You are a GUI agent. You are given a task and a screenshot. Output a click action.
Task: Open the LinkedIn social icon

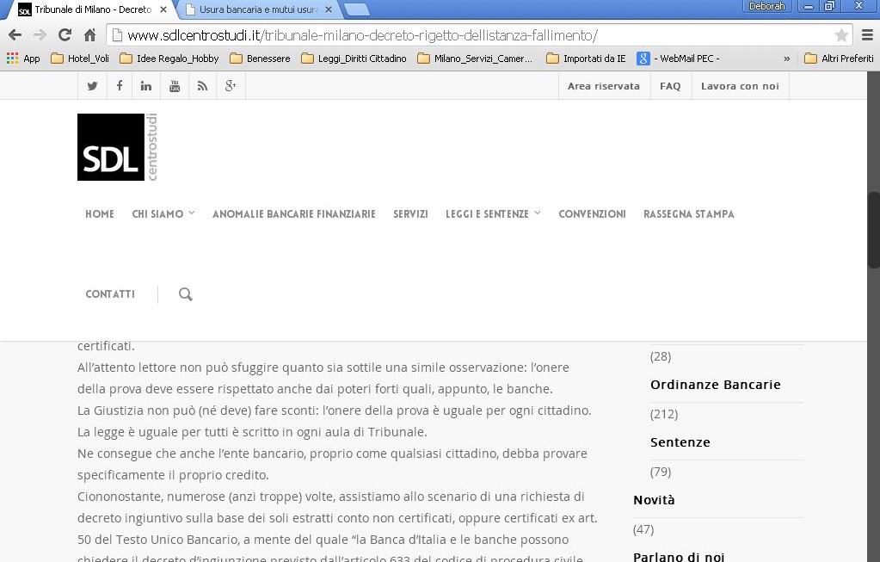[x=146, y=86]
